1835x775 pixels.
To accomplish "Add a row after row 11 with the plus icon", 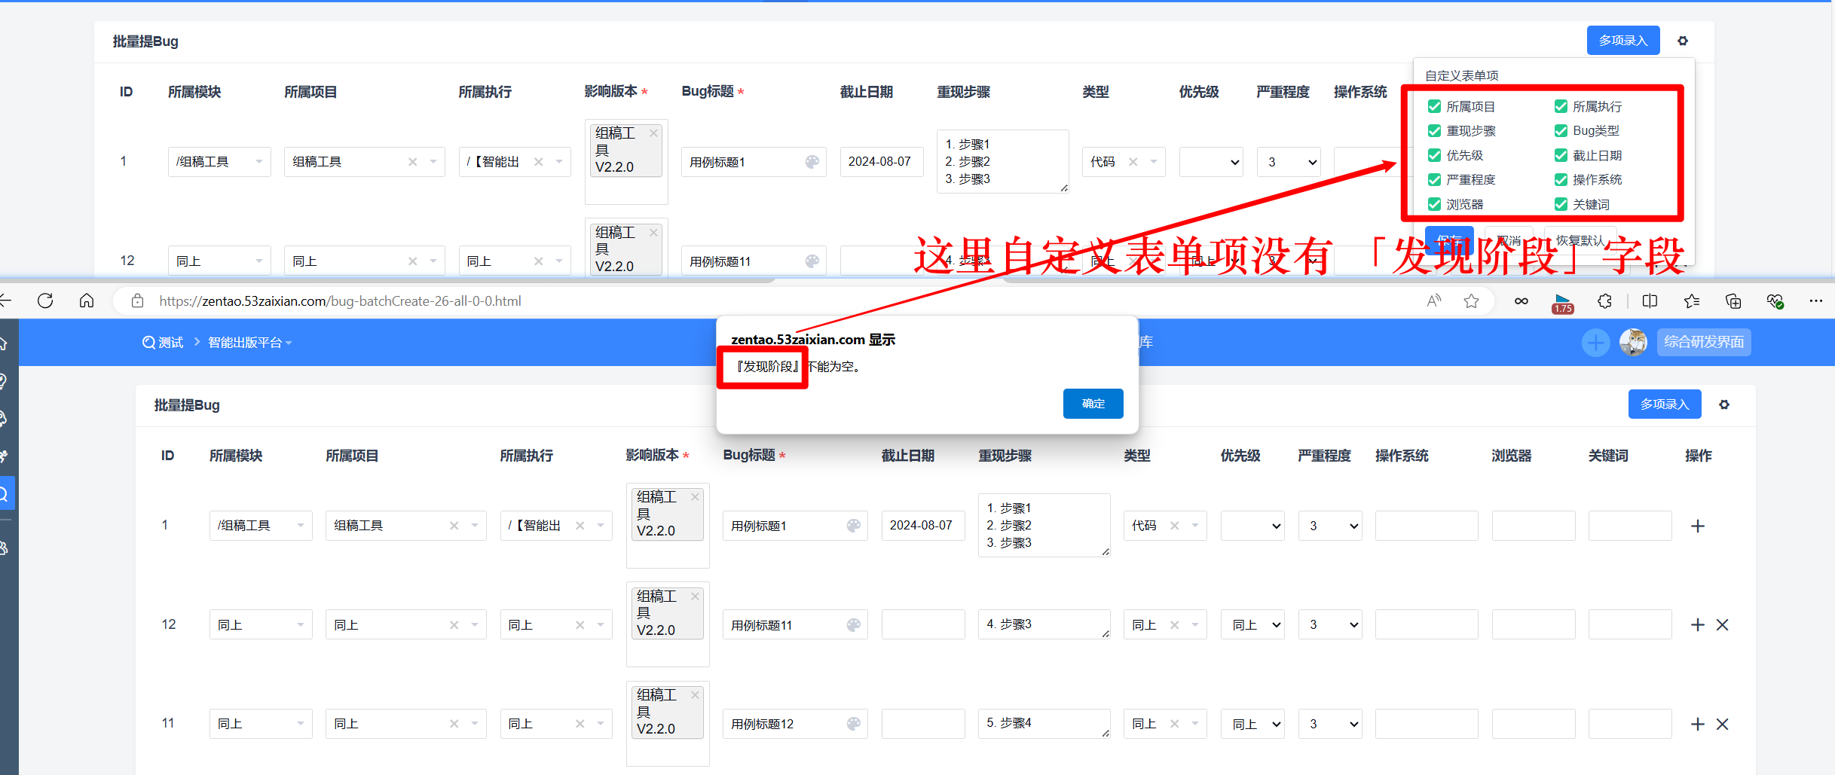I will (x=1698, y=724).
